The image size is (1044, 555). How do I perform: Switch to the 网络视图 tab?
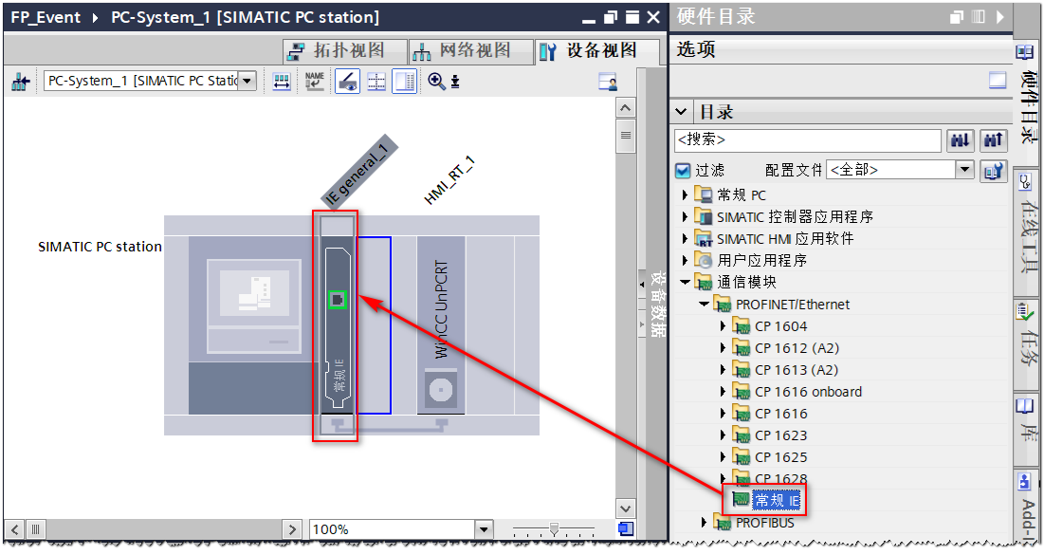point(469,51)
